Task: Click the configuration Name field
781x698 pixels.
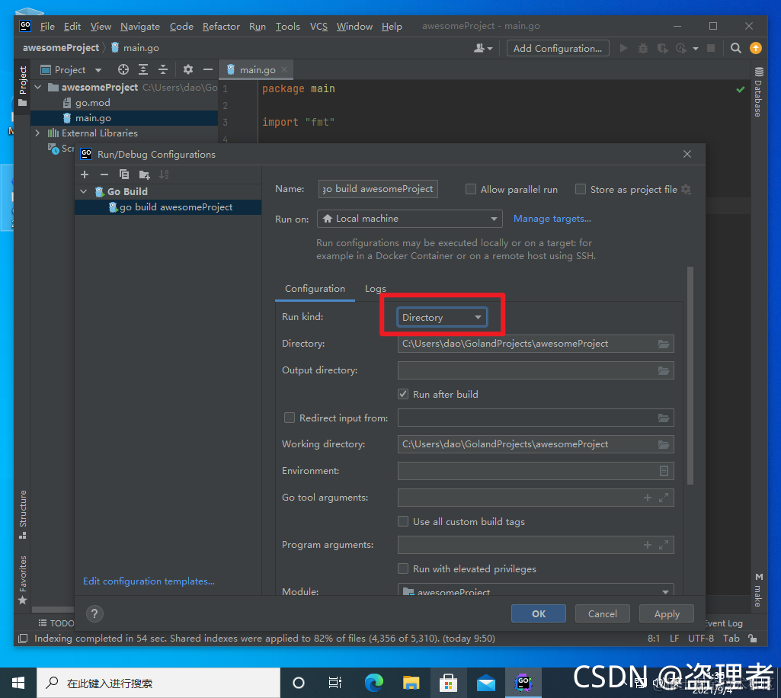Action: click(x=378, y=189)
